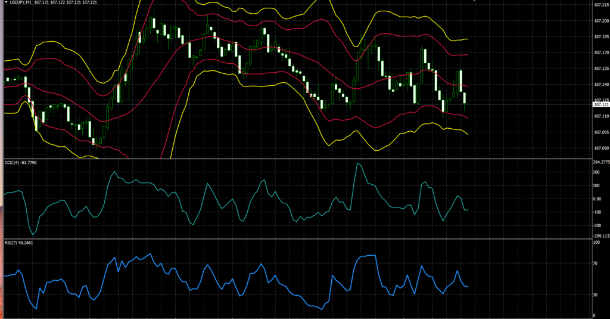The height and width of the screenshot is (319, 610).
Task: Click the 107.095 price axis value
Action: pos(602,132)
